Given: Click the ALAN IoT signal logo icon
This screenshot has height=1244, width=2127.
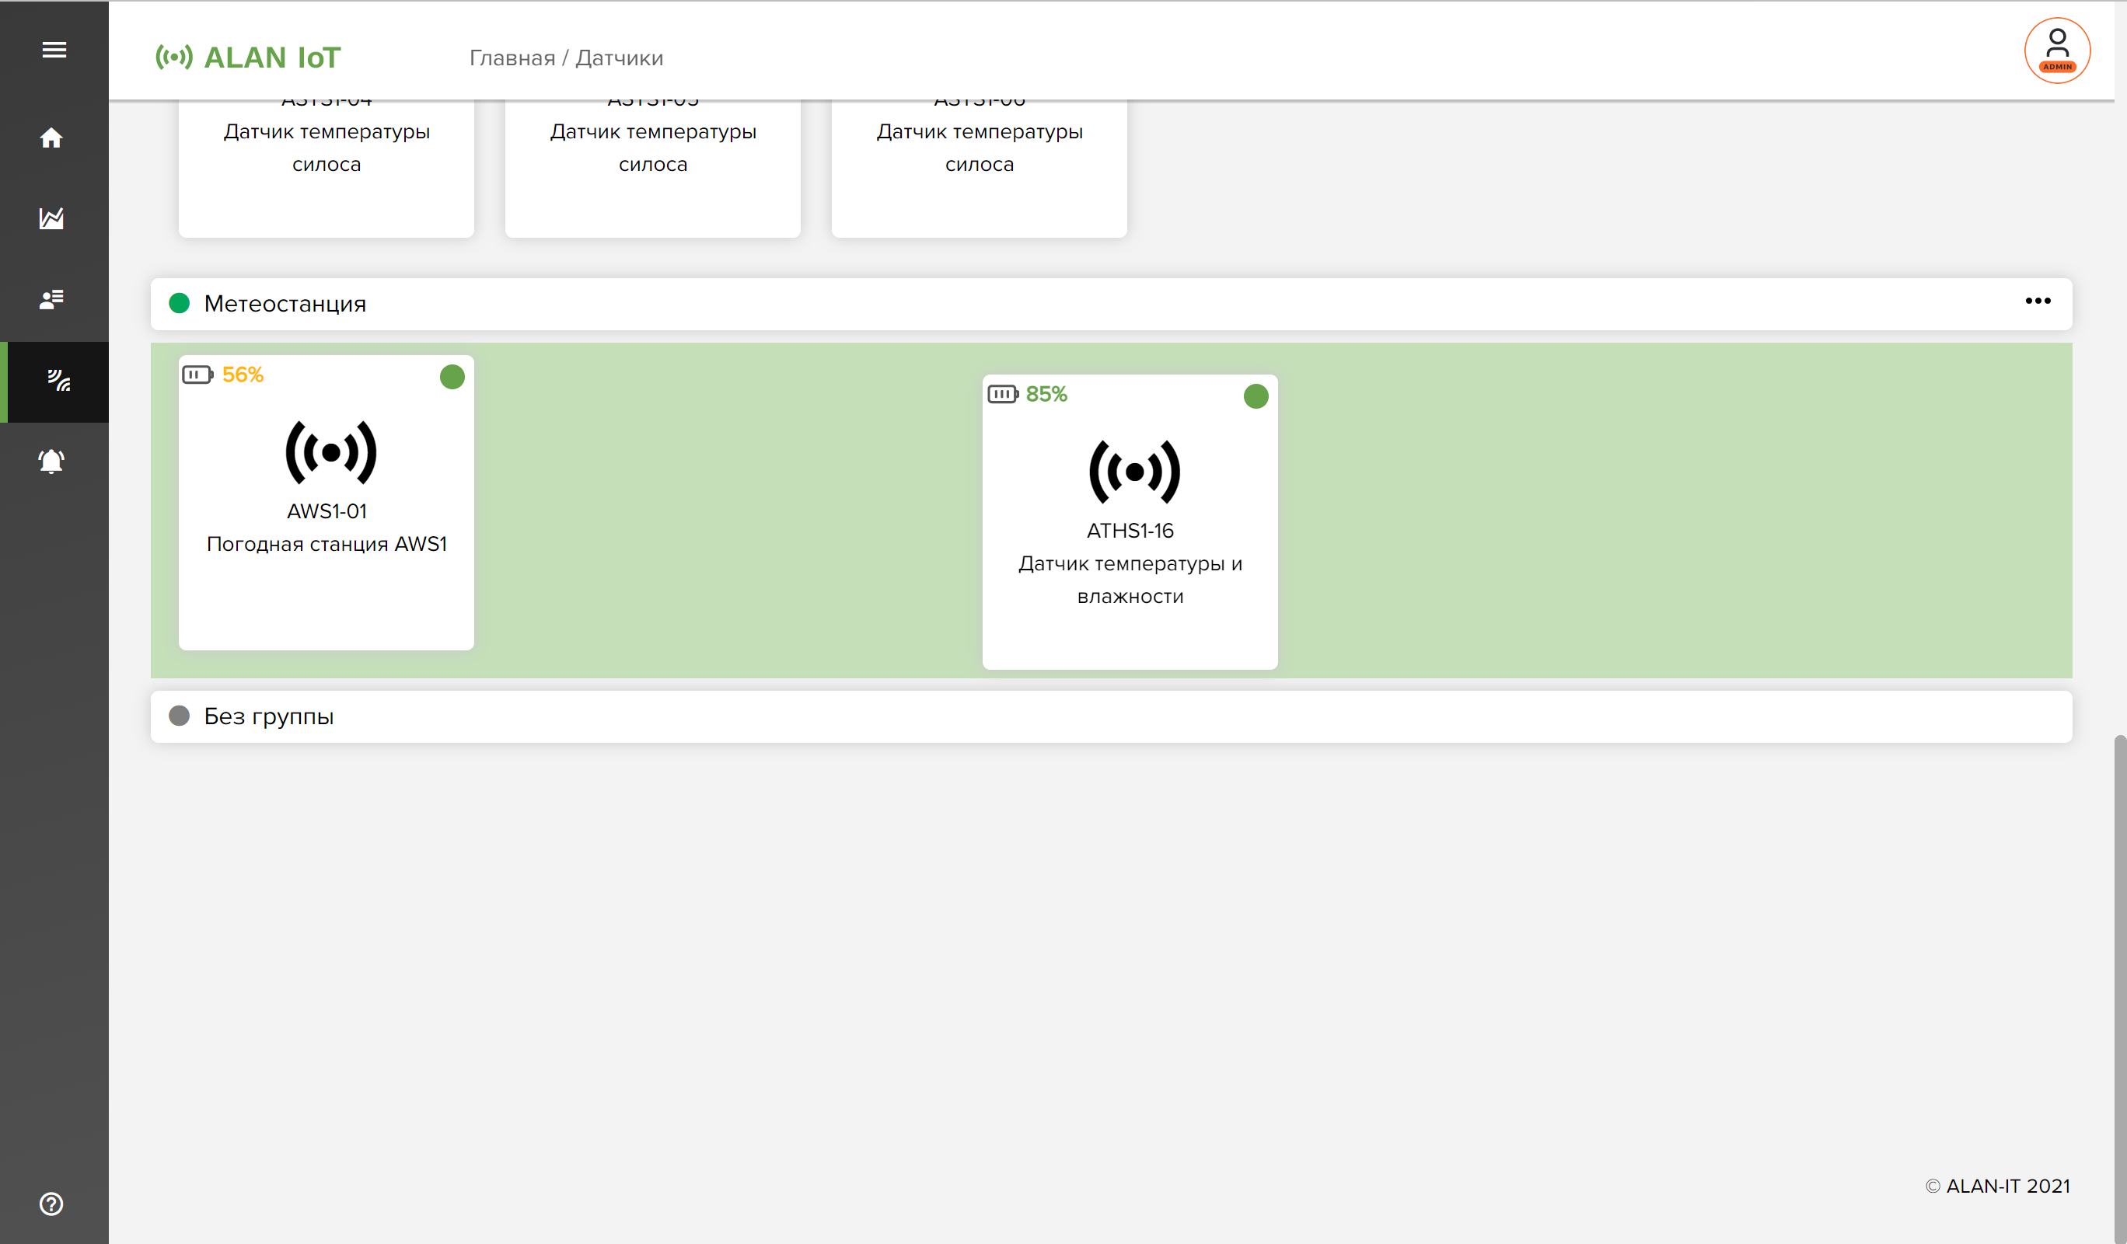Looking at the screenshot, I should (174, 57).
